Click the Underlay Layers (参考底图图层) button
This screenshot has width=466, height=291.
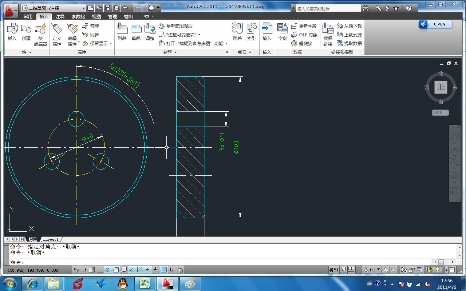[176, 26]
